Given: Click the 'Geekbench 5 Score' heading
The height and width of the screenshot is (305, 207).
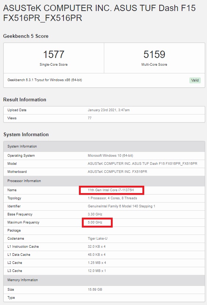Looking at the screenshot, I should click(x=26, y=36).
